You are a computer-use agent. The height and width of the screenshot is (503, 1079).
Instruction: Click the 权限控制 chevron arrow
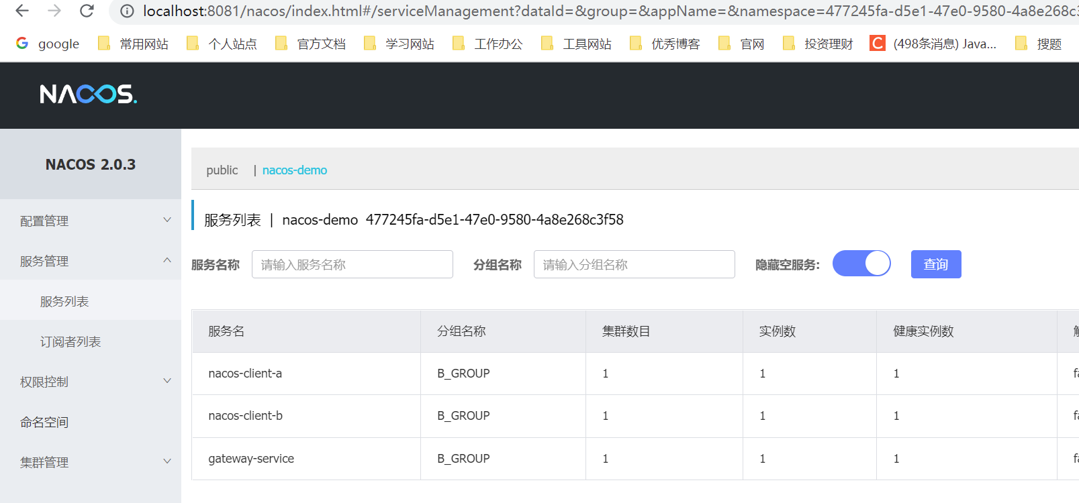click(167, 381)
